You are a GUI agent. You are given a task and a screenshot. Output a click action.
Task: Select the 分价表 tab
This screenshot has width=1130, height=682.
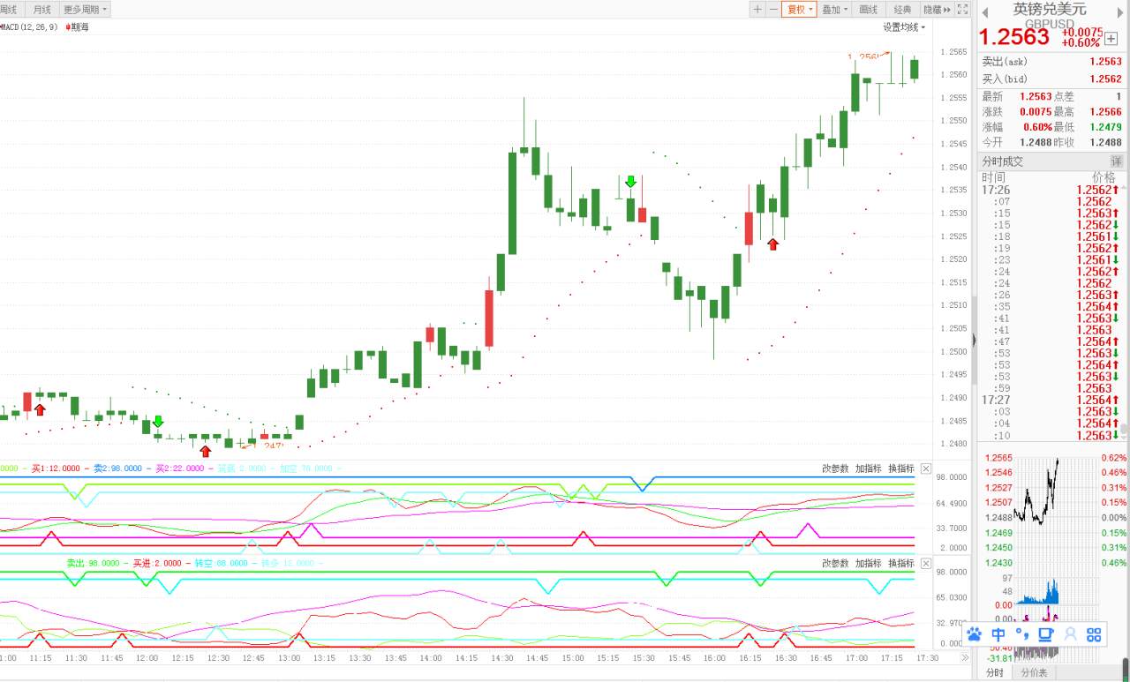[x=1034, y=673]
